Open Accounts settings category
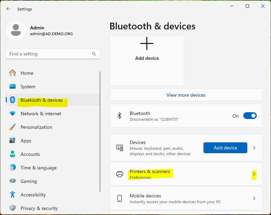This screenshot has height=215, width=271. [x=53, y=154]
